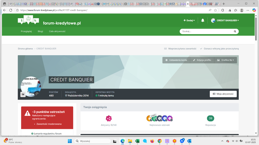259x145 pixels.
Task: Open a new browser tab with plus icon
Action: point(224,4)
